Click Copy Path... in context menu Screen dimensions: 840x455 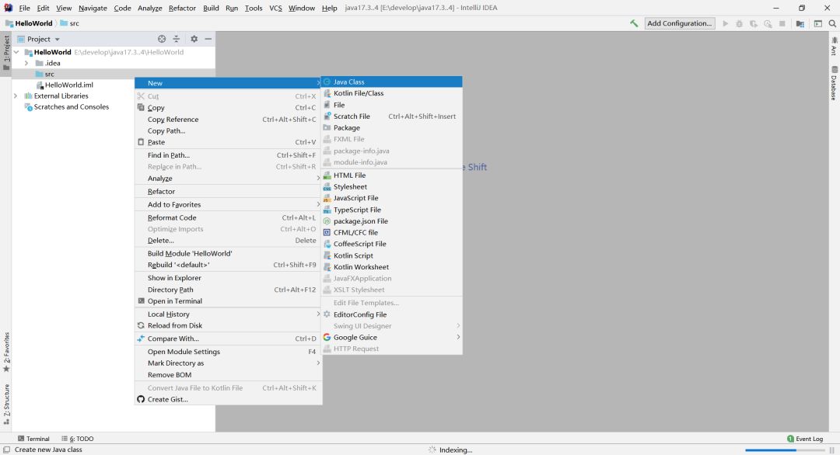[228, 130]
